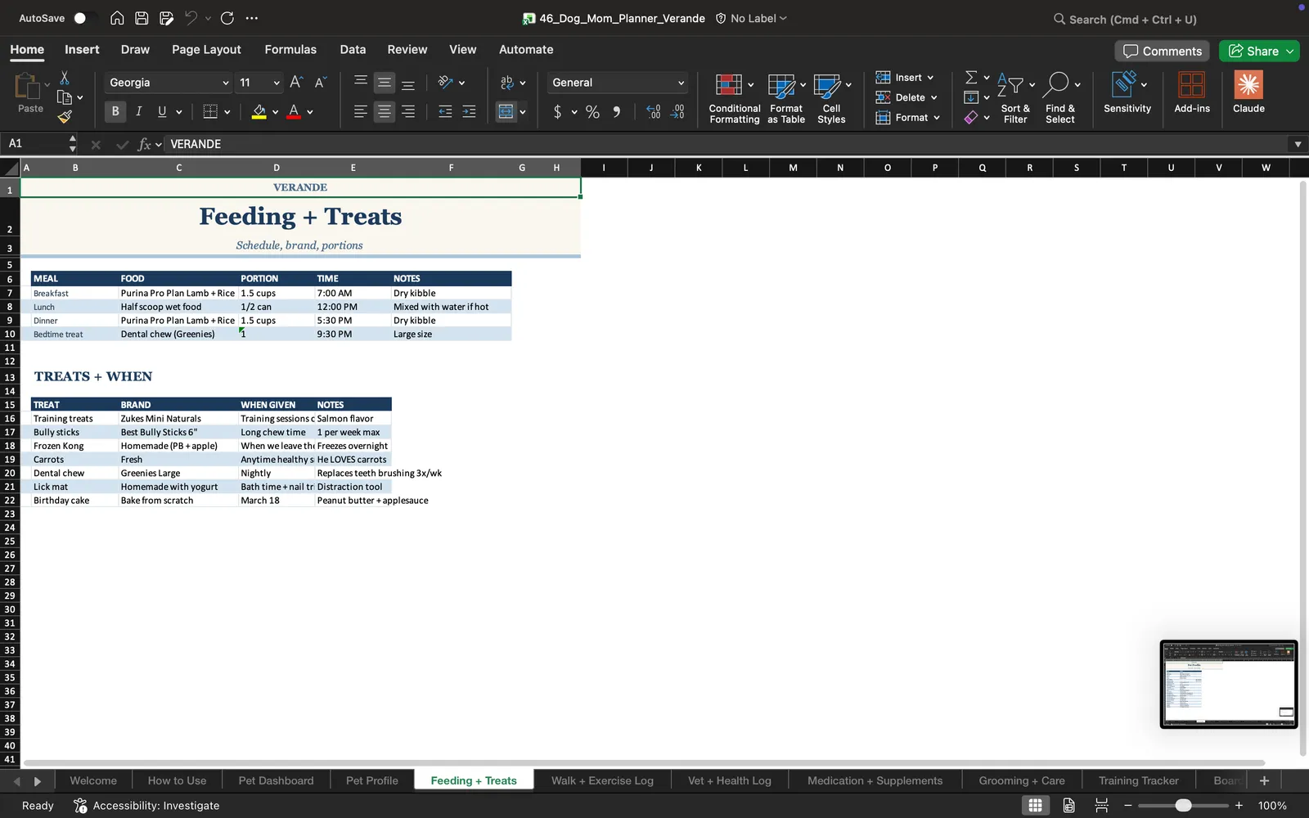Click the Comments button
The image size is (1309, 818).
1163,51
